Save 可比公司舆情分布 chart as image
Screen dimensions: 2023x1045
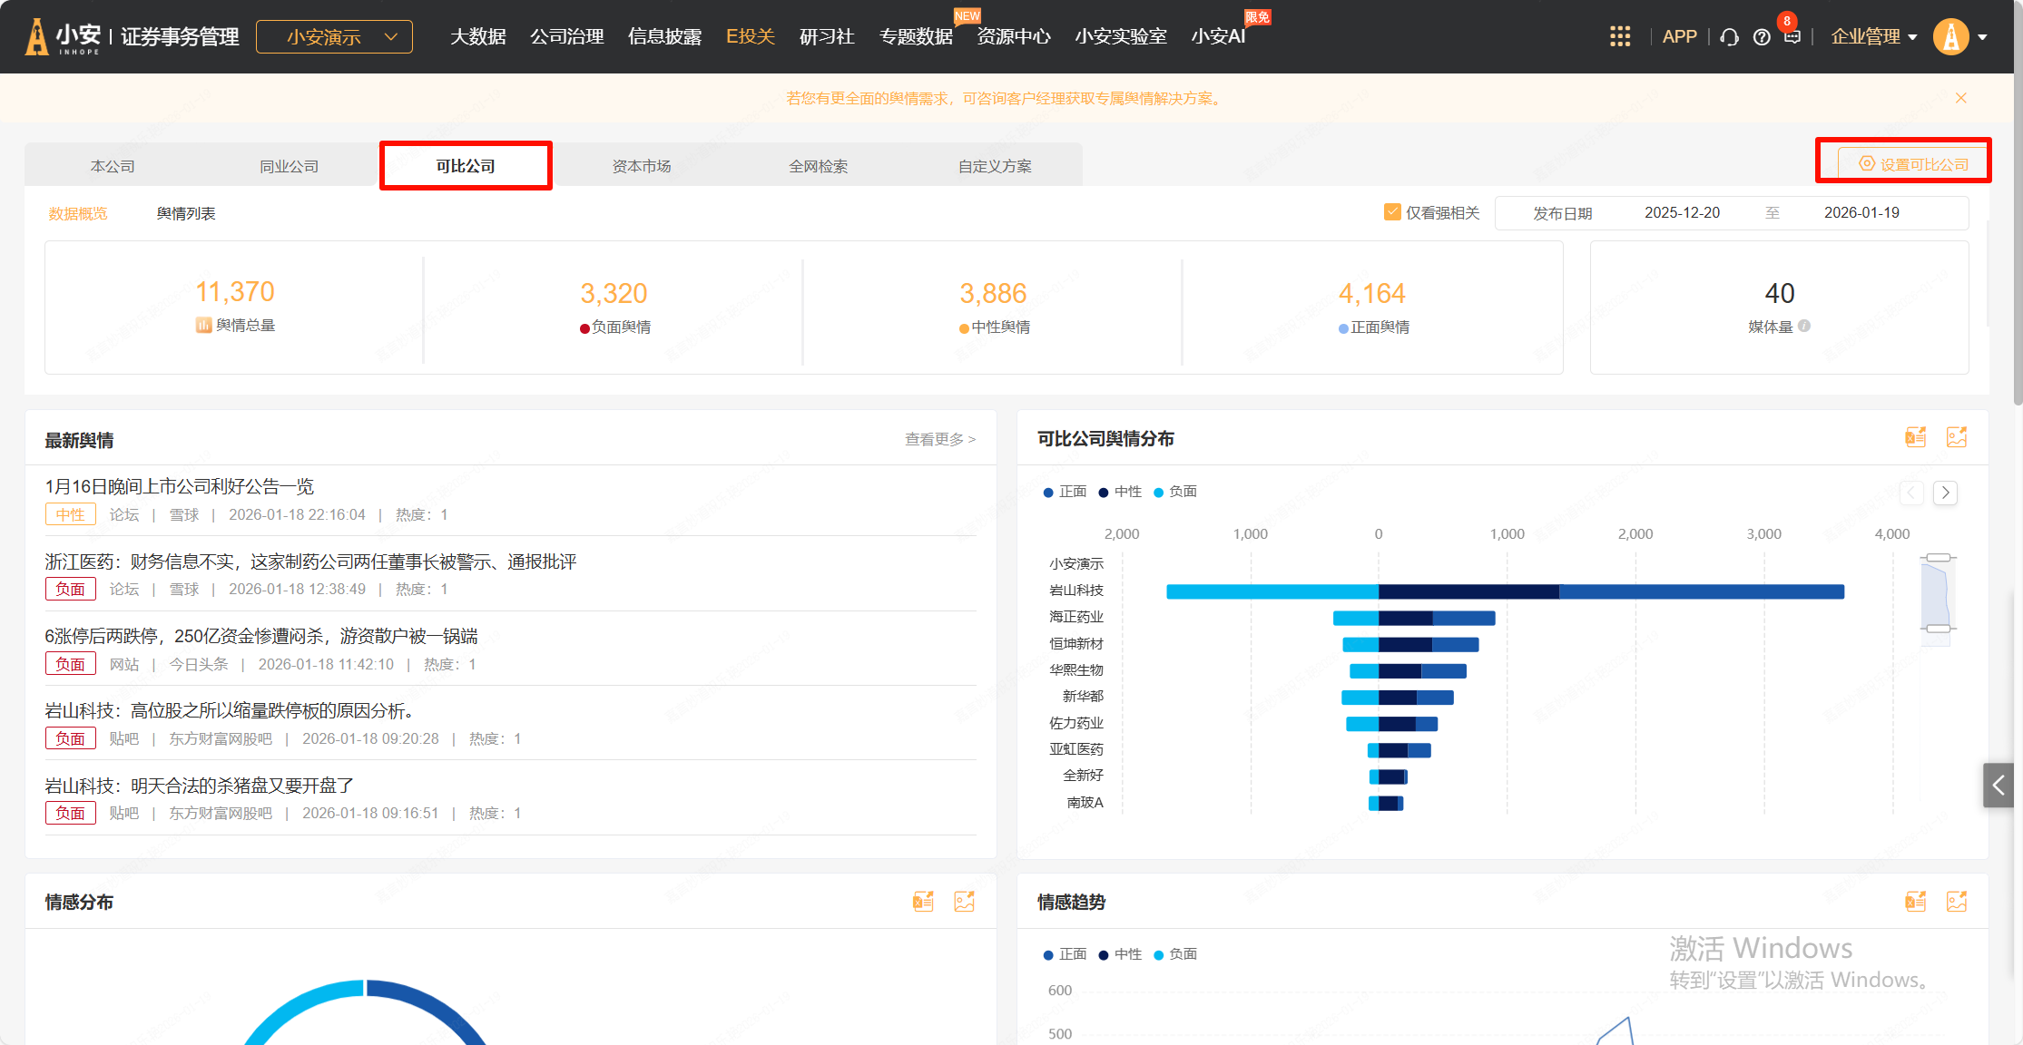[x=1957, y=437]
